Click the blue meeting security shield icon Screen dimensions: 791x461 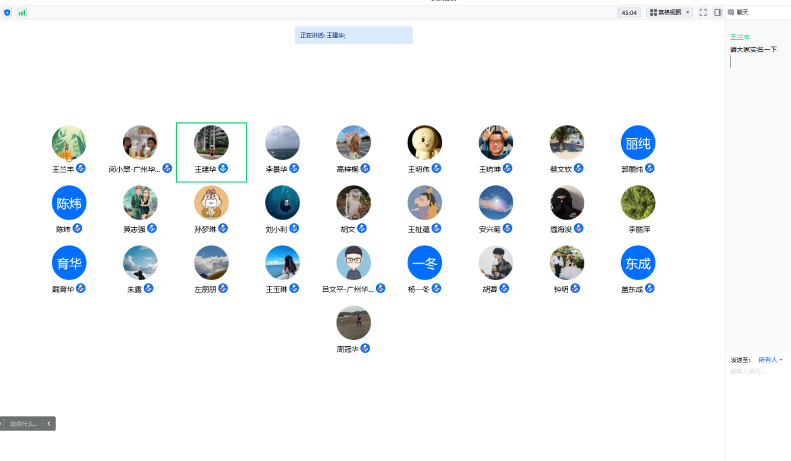click(7, 12)
